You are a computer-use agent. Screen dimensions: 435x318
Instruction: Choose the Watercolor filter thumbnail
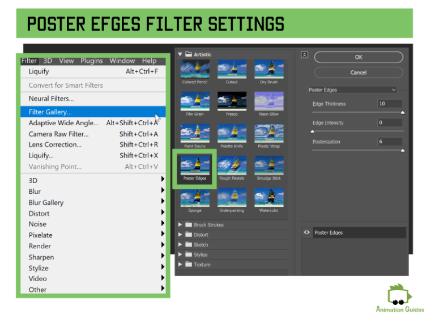(268, 197)
